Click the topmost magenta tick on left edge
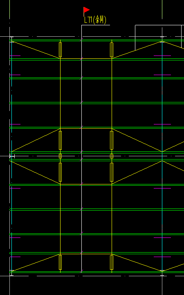This screenshot has width=184, height=295. pos(15,55)
